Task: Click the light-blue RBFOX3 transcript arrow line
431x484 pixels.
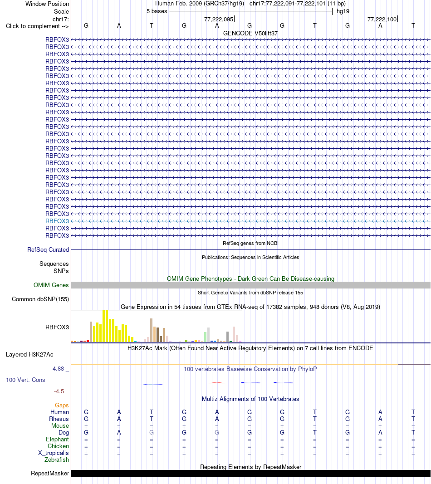Action: tap(250, 221)
